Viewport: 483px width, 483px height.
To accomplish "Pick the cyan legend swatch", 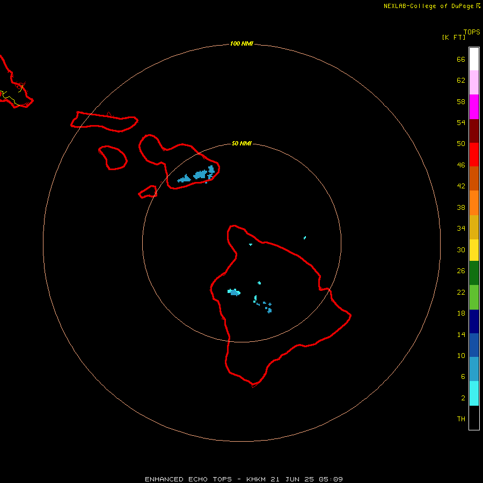I will tap(474, 393).
